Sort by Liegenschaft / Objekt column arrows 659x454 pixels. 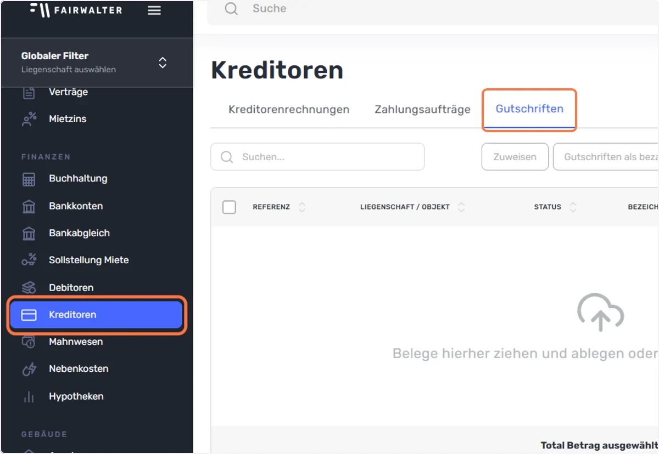click(461, 207)
